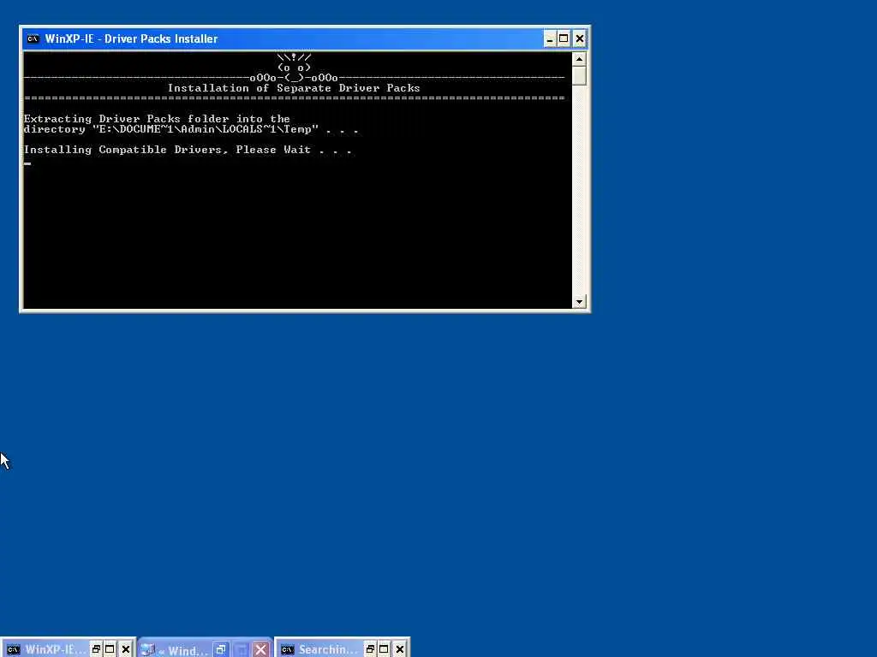The image size is (877, 657).
Task: Click the 'Installing Compatible Drivers, Please Wait' line
Action: 188,150
